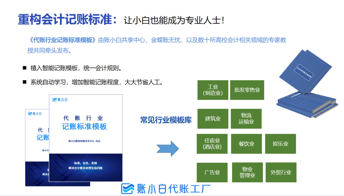Click the bold text 《代账行业记账标准模板》
This screenshot has width=344, height=196.
[x=62, y=40]
